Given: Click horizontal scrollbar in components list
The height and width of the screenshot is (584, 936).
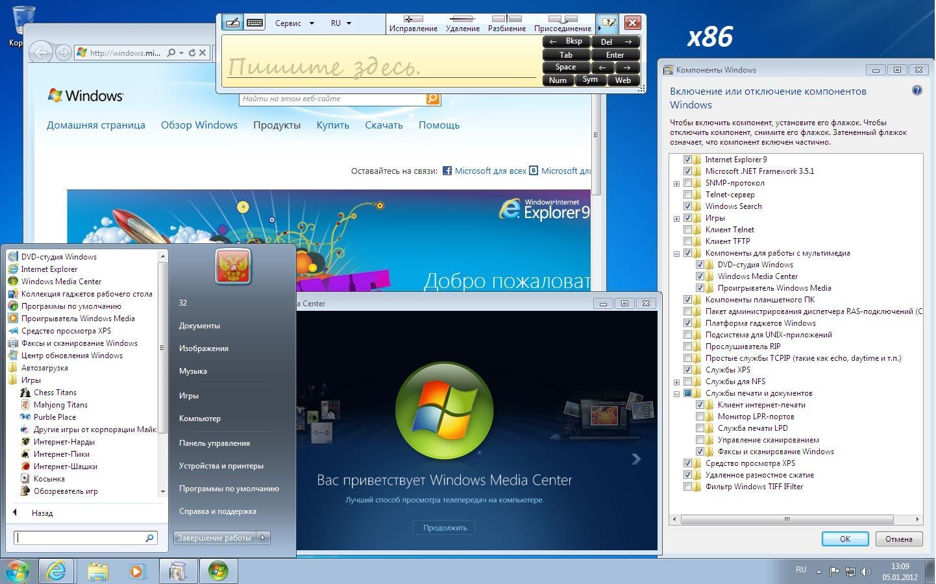Looking at the screenshot, I should [787, 519].
